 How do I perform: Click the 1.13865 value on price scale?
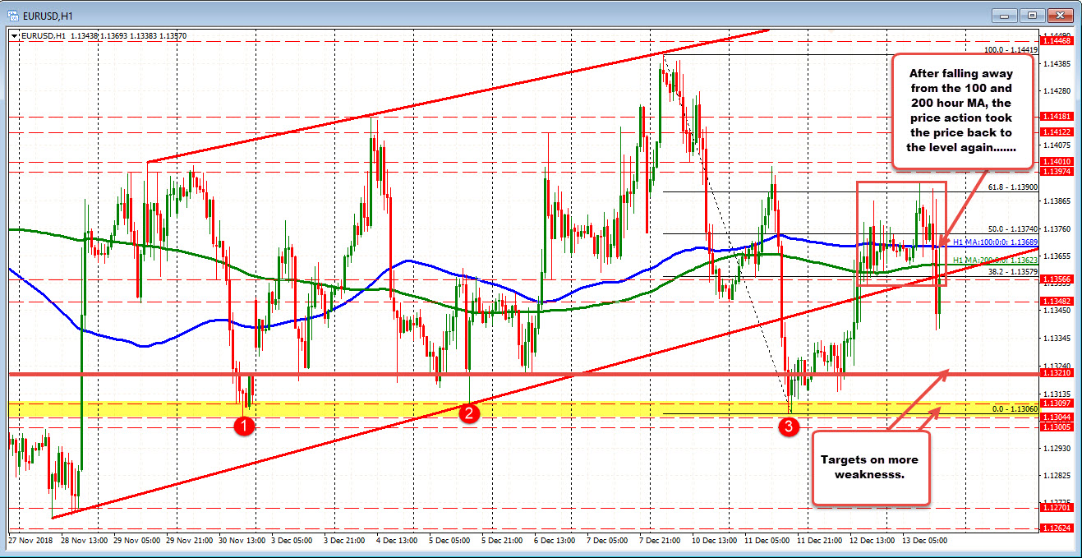[1056, 201]
